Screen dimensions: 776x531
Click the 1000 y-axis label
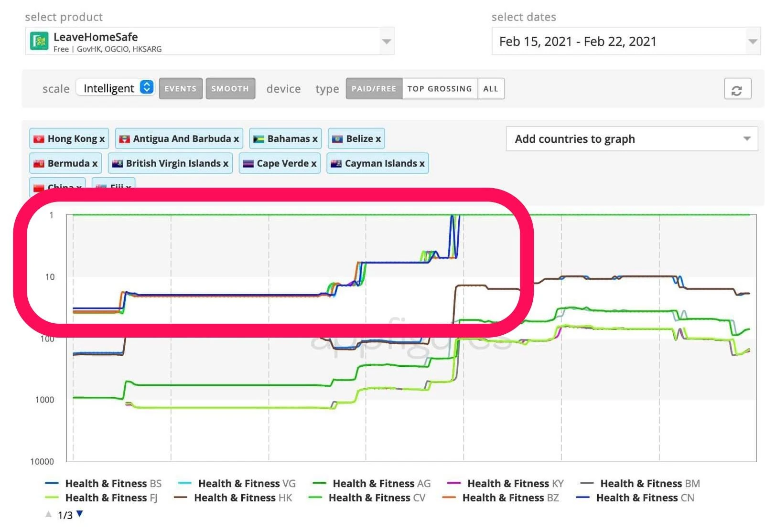[44, 400]
